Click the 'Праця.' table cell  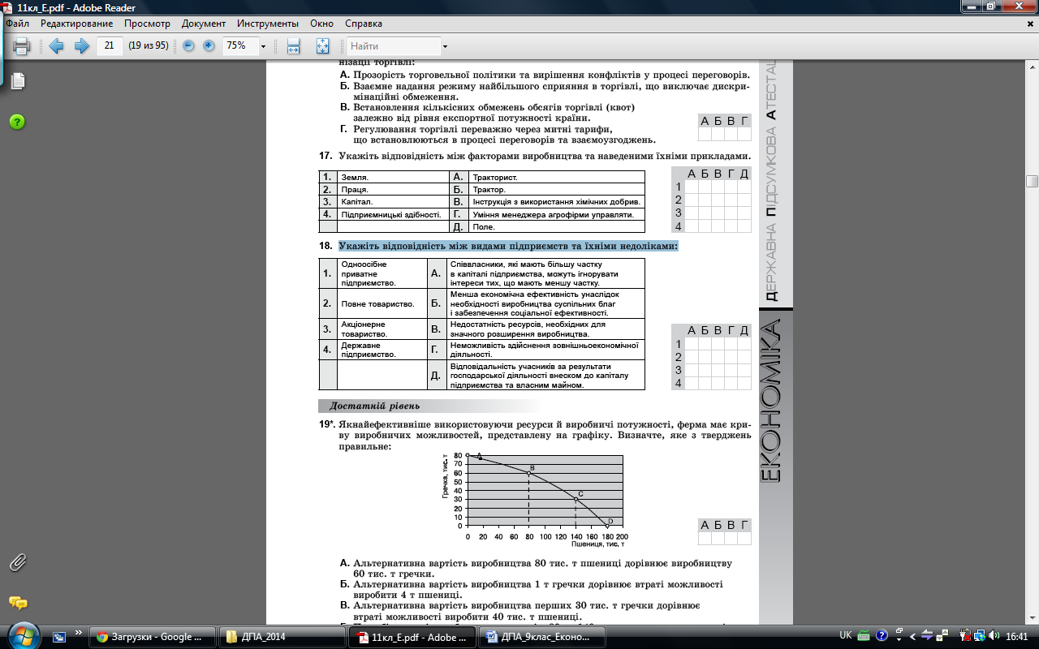[x=393, y=189]
